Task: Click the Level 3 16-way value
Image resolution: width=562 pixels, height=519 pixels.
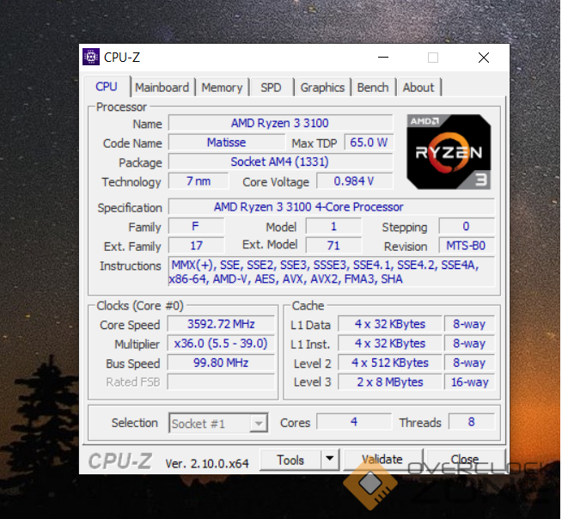Action: click(x=469, y=382)
